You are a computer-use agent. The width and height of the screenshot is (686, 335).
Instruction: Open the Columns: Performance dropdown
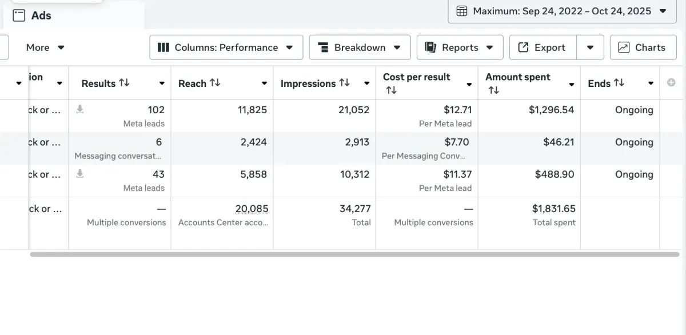click(225, 47)
